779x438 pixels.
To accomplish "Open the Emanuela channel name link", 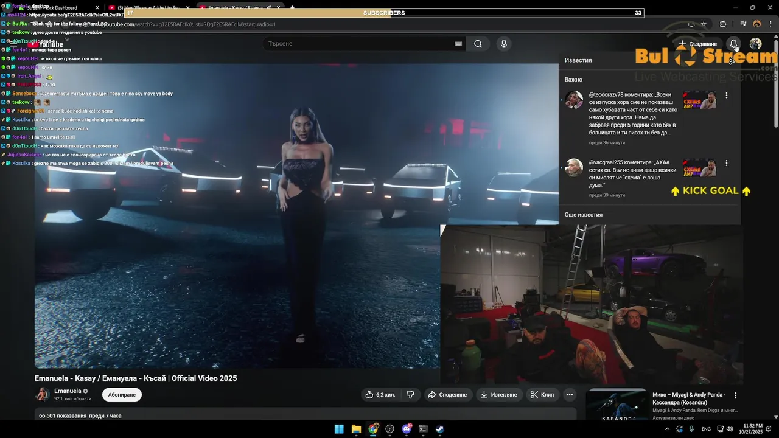I will [x=68, y=391].
